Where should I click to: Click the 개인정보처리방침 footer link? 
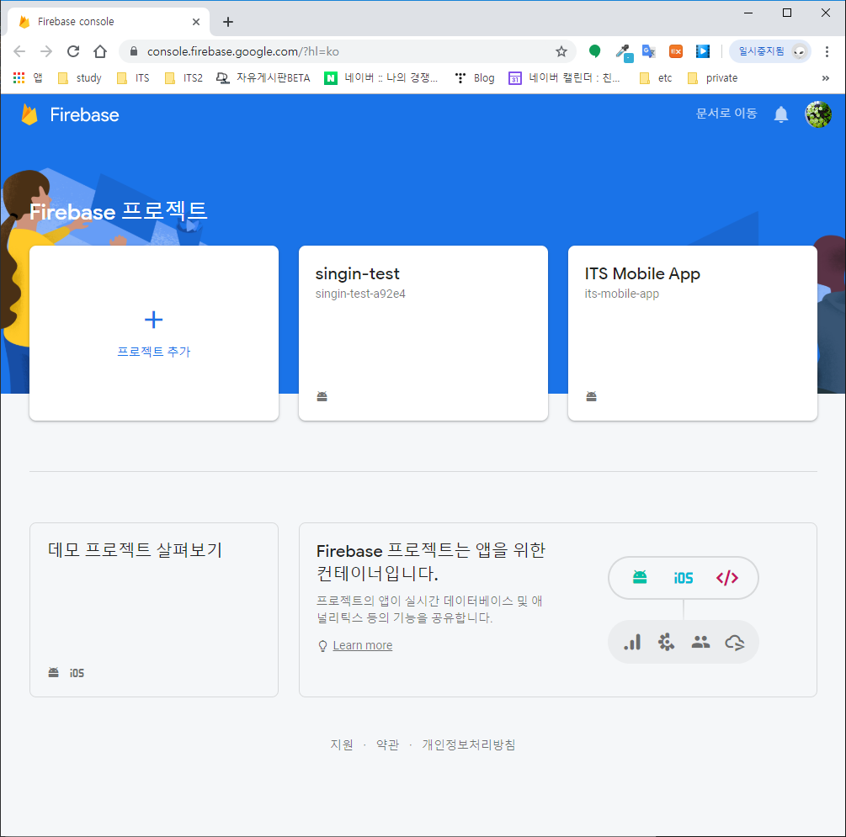[468, 744]
